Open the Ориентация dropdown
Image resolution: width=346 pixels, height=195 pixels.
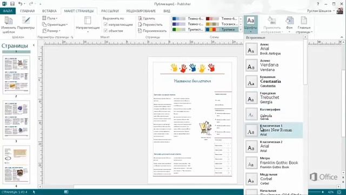55,24
